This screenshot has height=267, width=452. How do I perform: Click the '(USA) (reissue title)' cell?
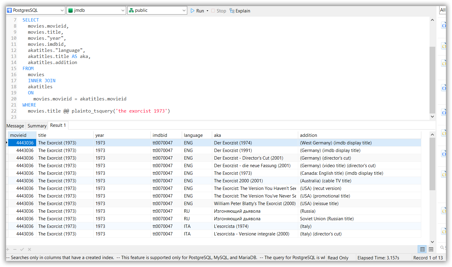point(359,204)
